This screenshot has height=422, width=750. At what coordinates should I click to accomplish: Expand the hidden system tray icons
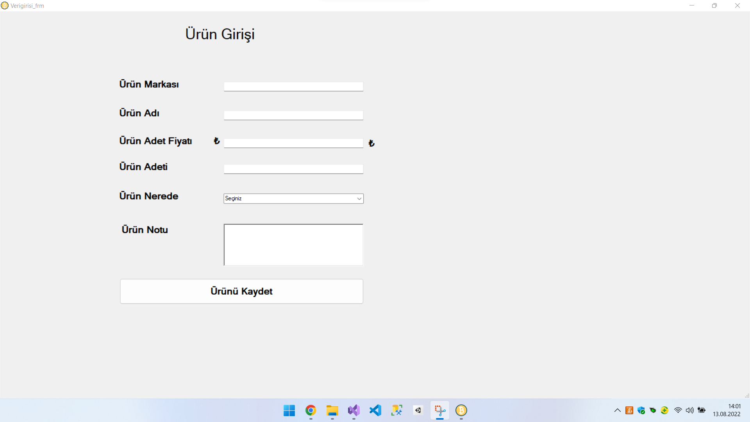point(618,411)
